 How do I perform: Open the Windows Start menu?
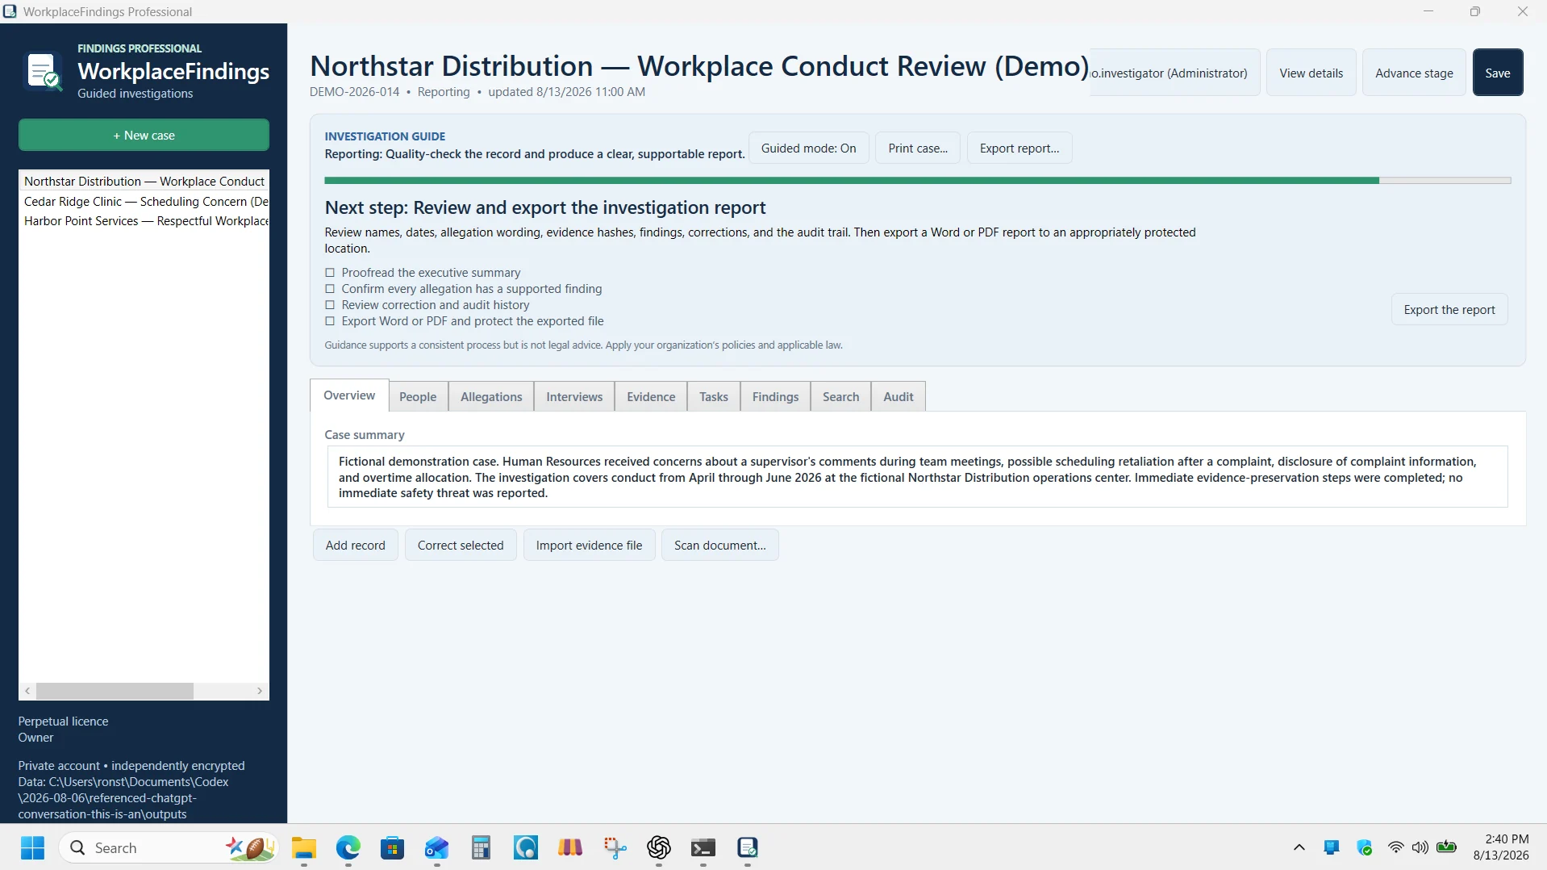(x=32, y=847)
